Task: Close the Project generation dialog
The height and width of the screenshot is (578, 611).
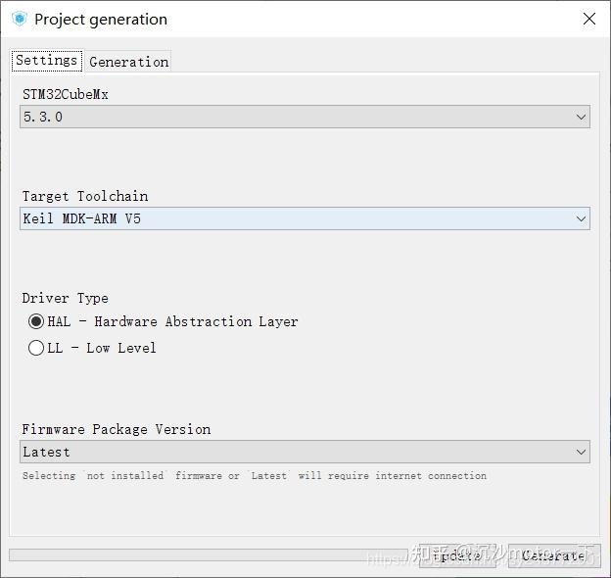Action: tap(588, 20)
